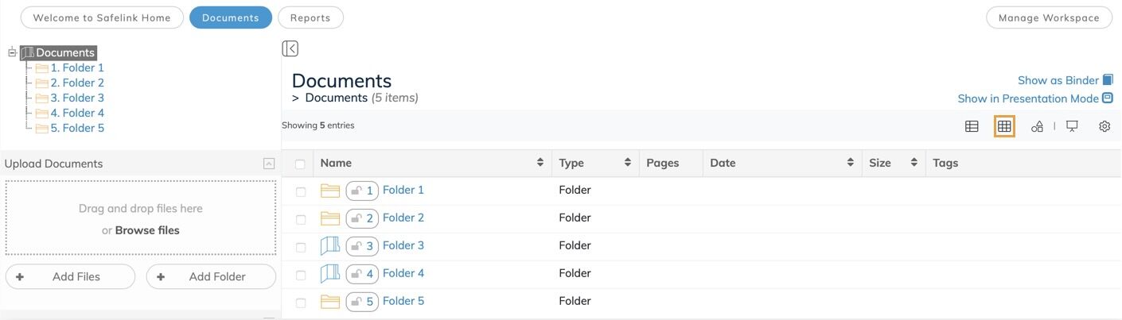Click the folder icon next to Folder 1 row
Viewport: 1122px width, 320px height.
tap(329, 191)
